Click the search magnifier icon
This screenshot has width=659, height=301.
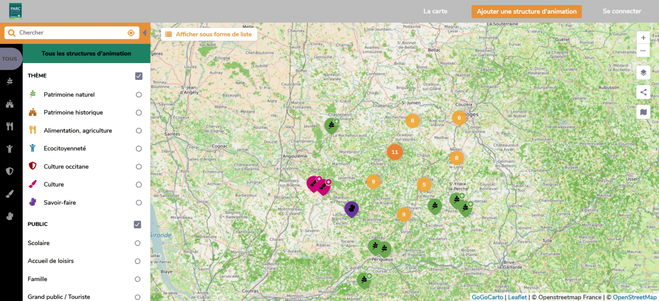click(x=12, y=33)
